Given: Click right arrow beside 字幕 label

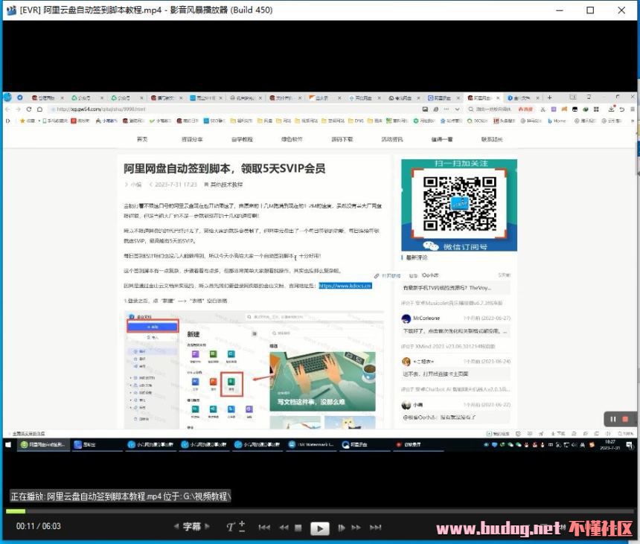Looking at the screenshot, I should (x=207, y=526).
